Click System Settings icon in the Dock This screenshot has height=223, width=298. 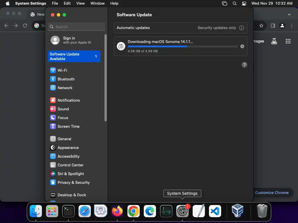(x=182, y=211)
